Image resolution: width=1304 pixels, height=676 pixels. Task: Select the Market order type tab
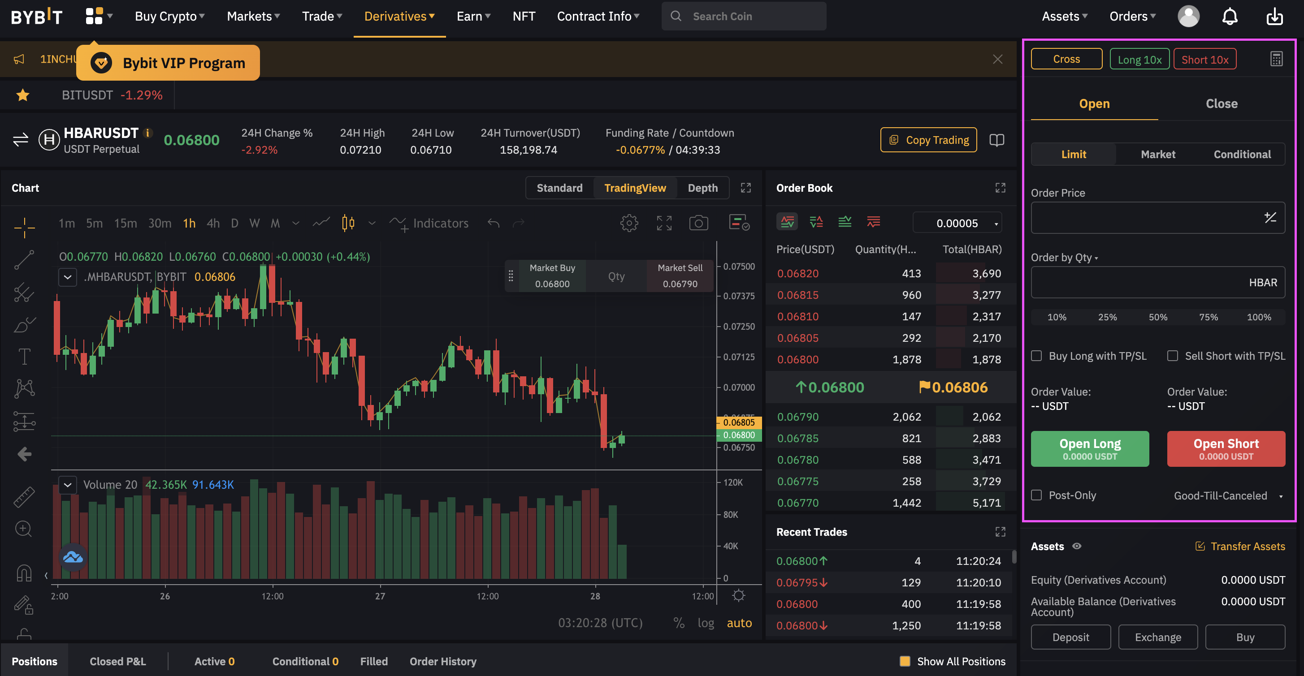click(x=1158, y=154)
